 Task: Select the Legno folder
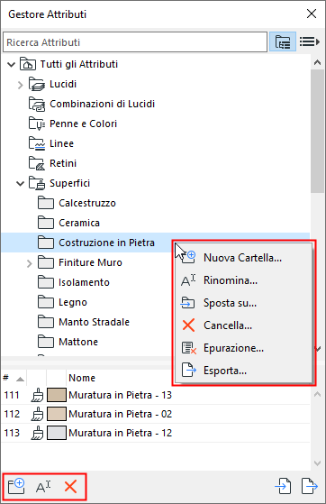(62, 302)
